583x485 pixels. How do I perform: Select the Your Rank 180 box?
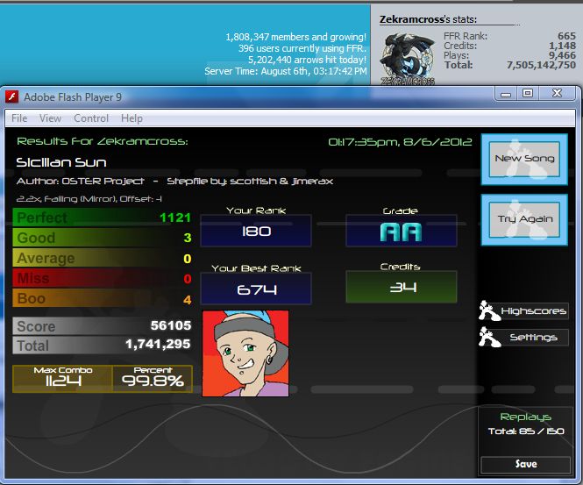click(x=256, y=231)
